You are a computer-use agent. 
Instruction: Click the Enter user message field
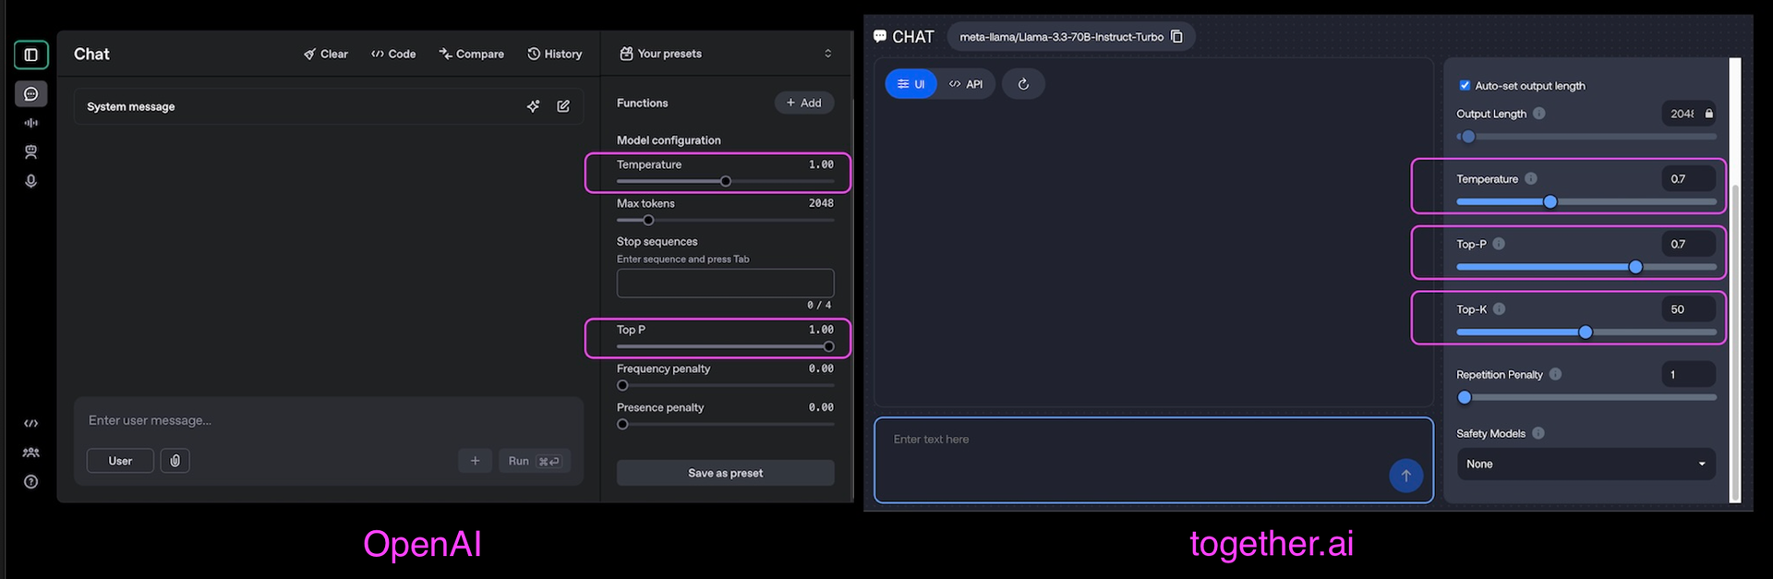coord(329,420)
